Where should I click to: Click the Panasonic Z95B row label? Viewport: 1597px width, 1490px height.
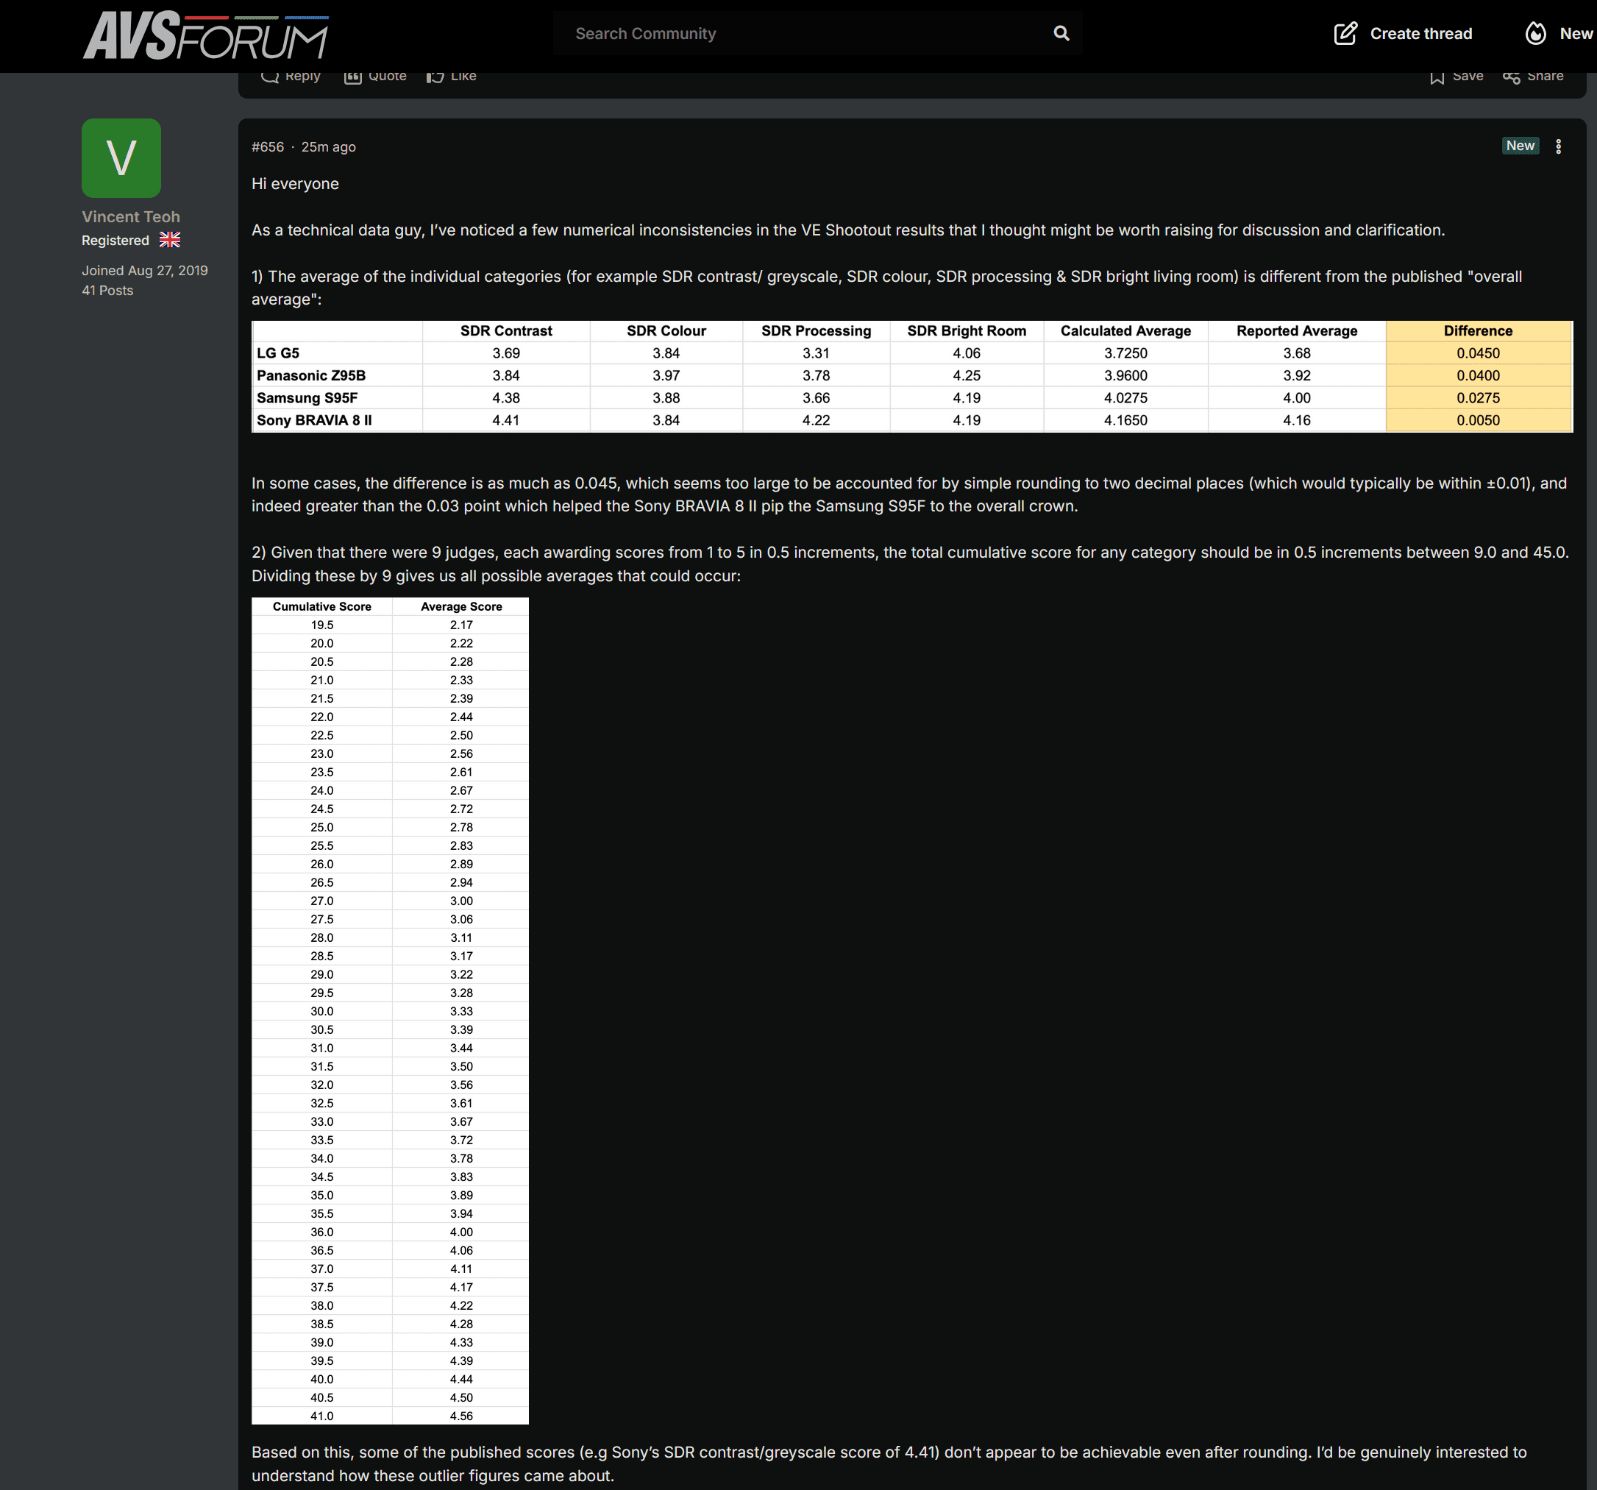tap(311, 375)
